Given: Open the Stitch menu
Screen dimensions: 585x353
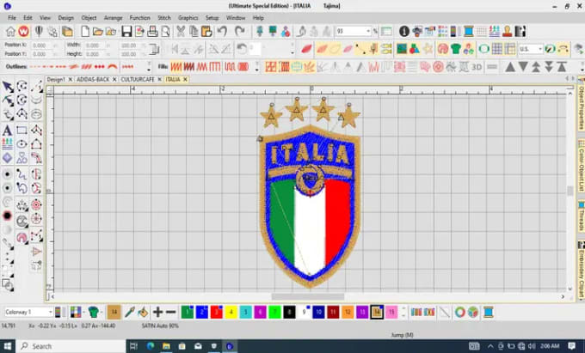Looking at the screenshot, I should pos(164,18).
